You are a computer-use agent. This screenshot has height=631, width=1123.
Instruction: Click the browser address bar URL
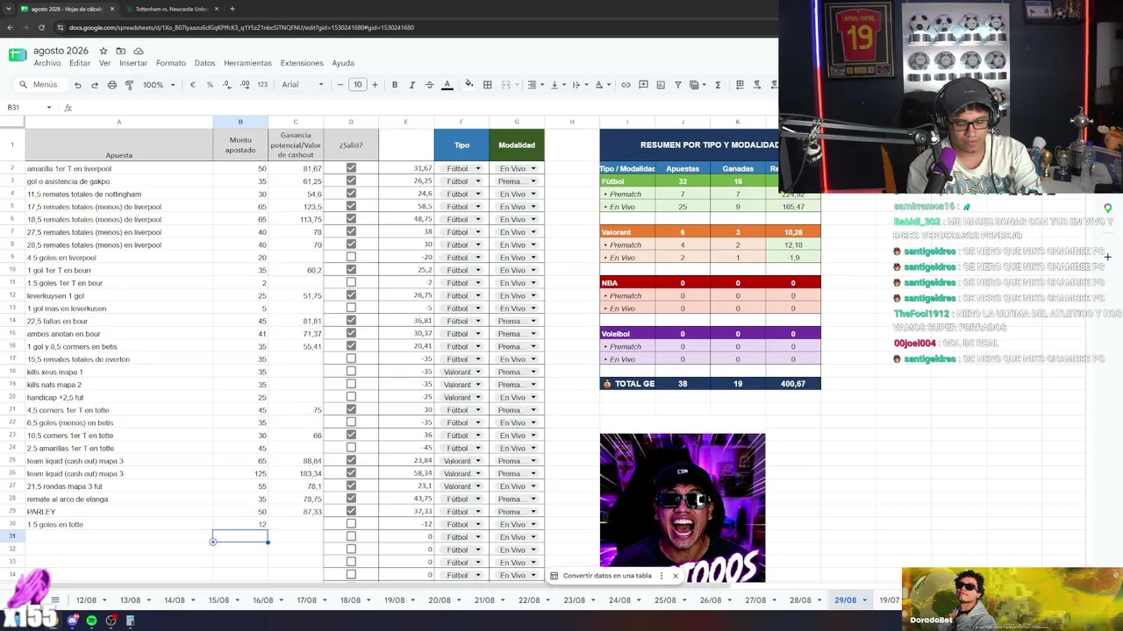point(241,27)
